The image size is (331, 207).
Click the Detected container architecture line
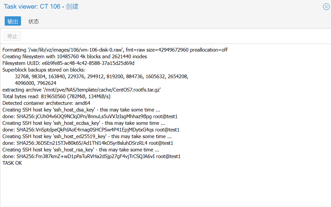pos(46,103)
